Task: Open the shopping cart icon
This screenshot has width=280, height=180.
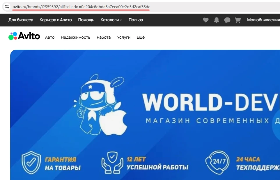Action: click(x=238, y=20)
